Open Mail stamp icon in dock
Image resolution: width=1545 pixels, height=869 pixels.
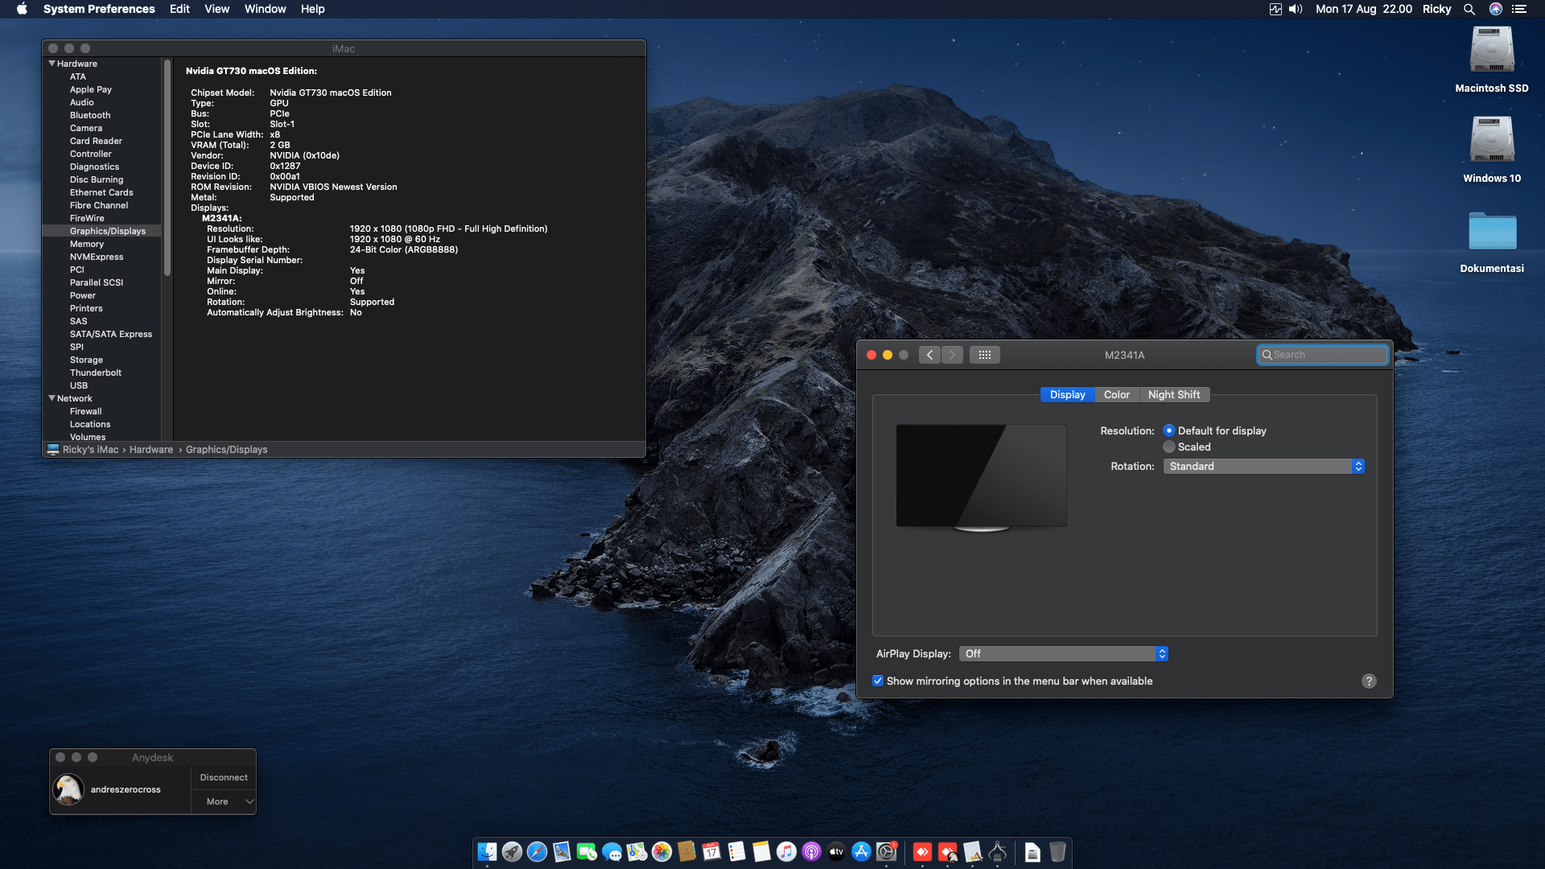point(562,851)
